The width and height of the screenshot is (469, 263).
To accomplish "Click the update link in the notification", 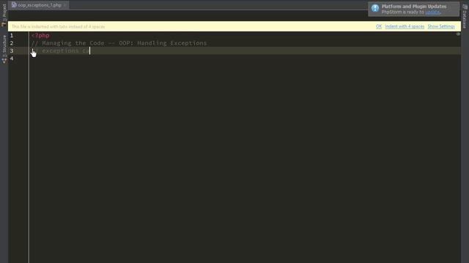I will click(432, 12).
